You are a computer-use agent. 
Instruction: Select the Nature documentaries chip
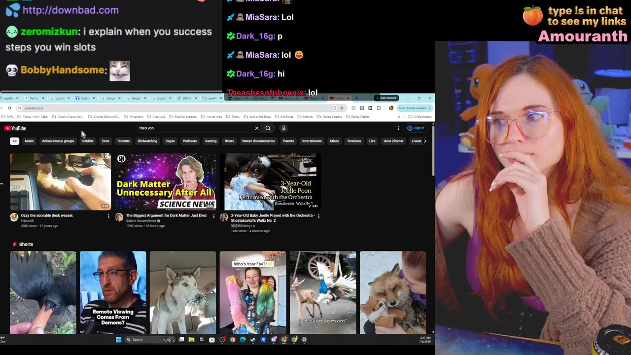point(258,141)
